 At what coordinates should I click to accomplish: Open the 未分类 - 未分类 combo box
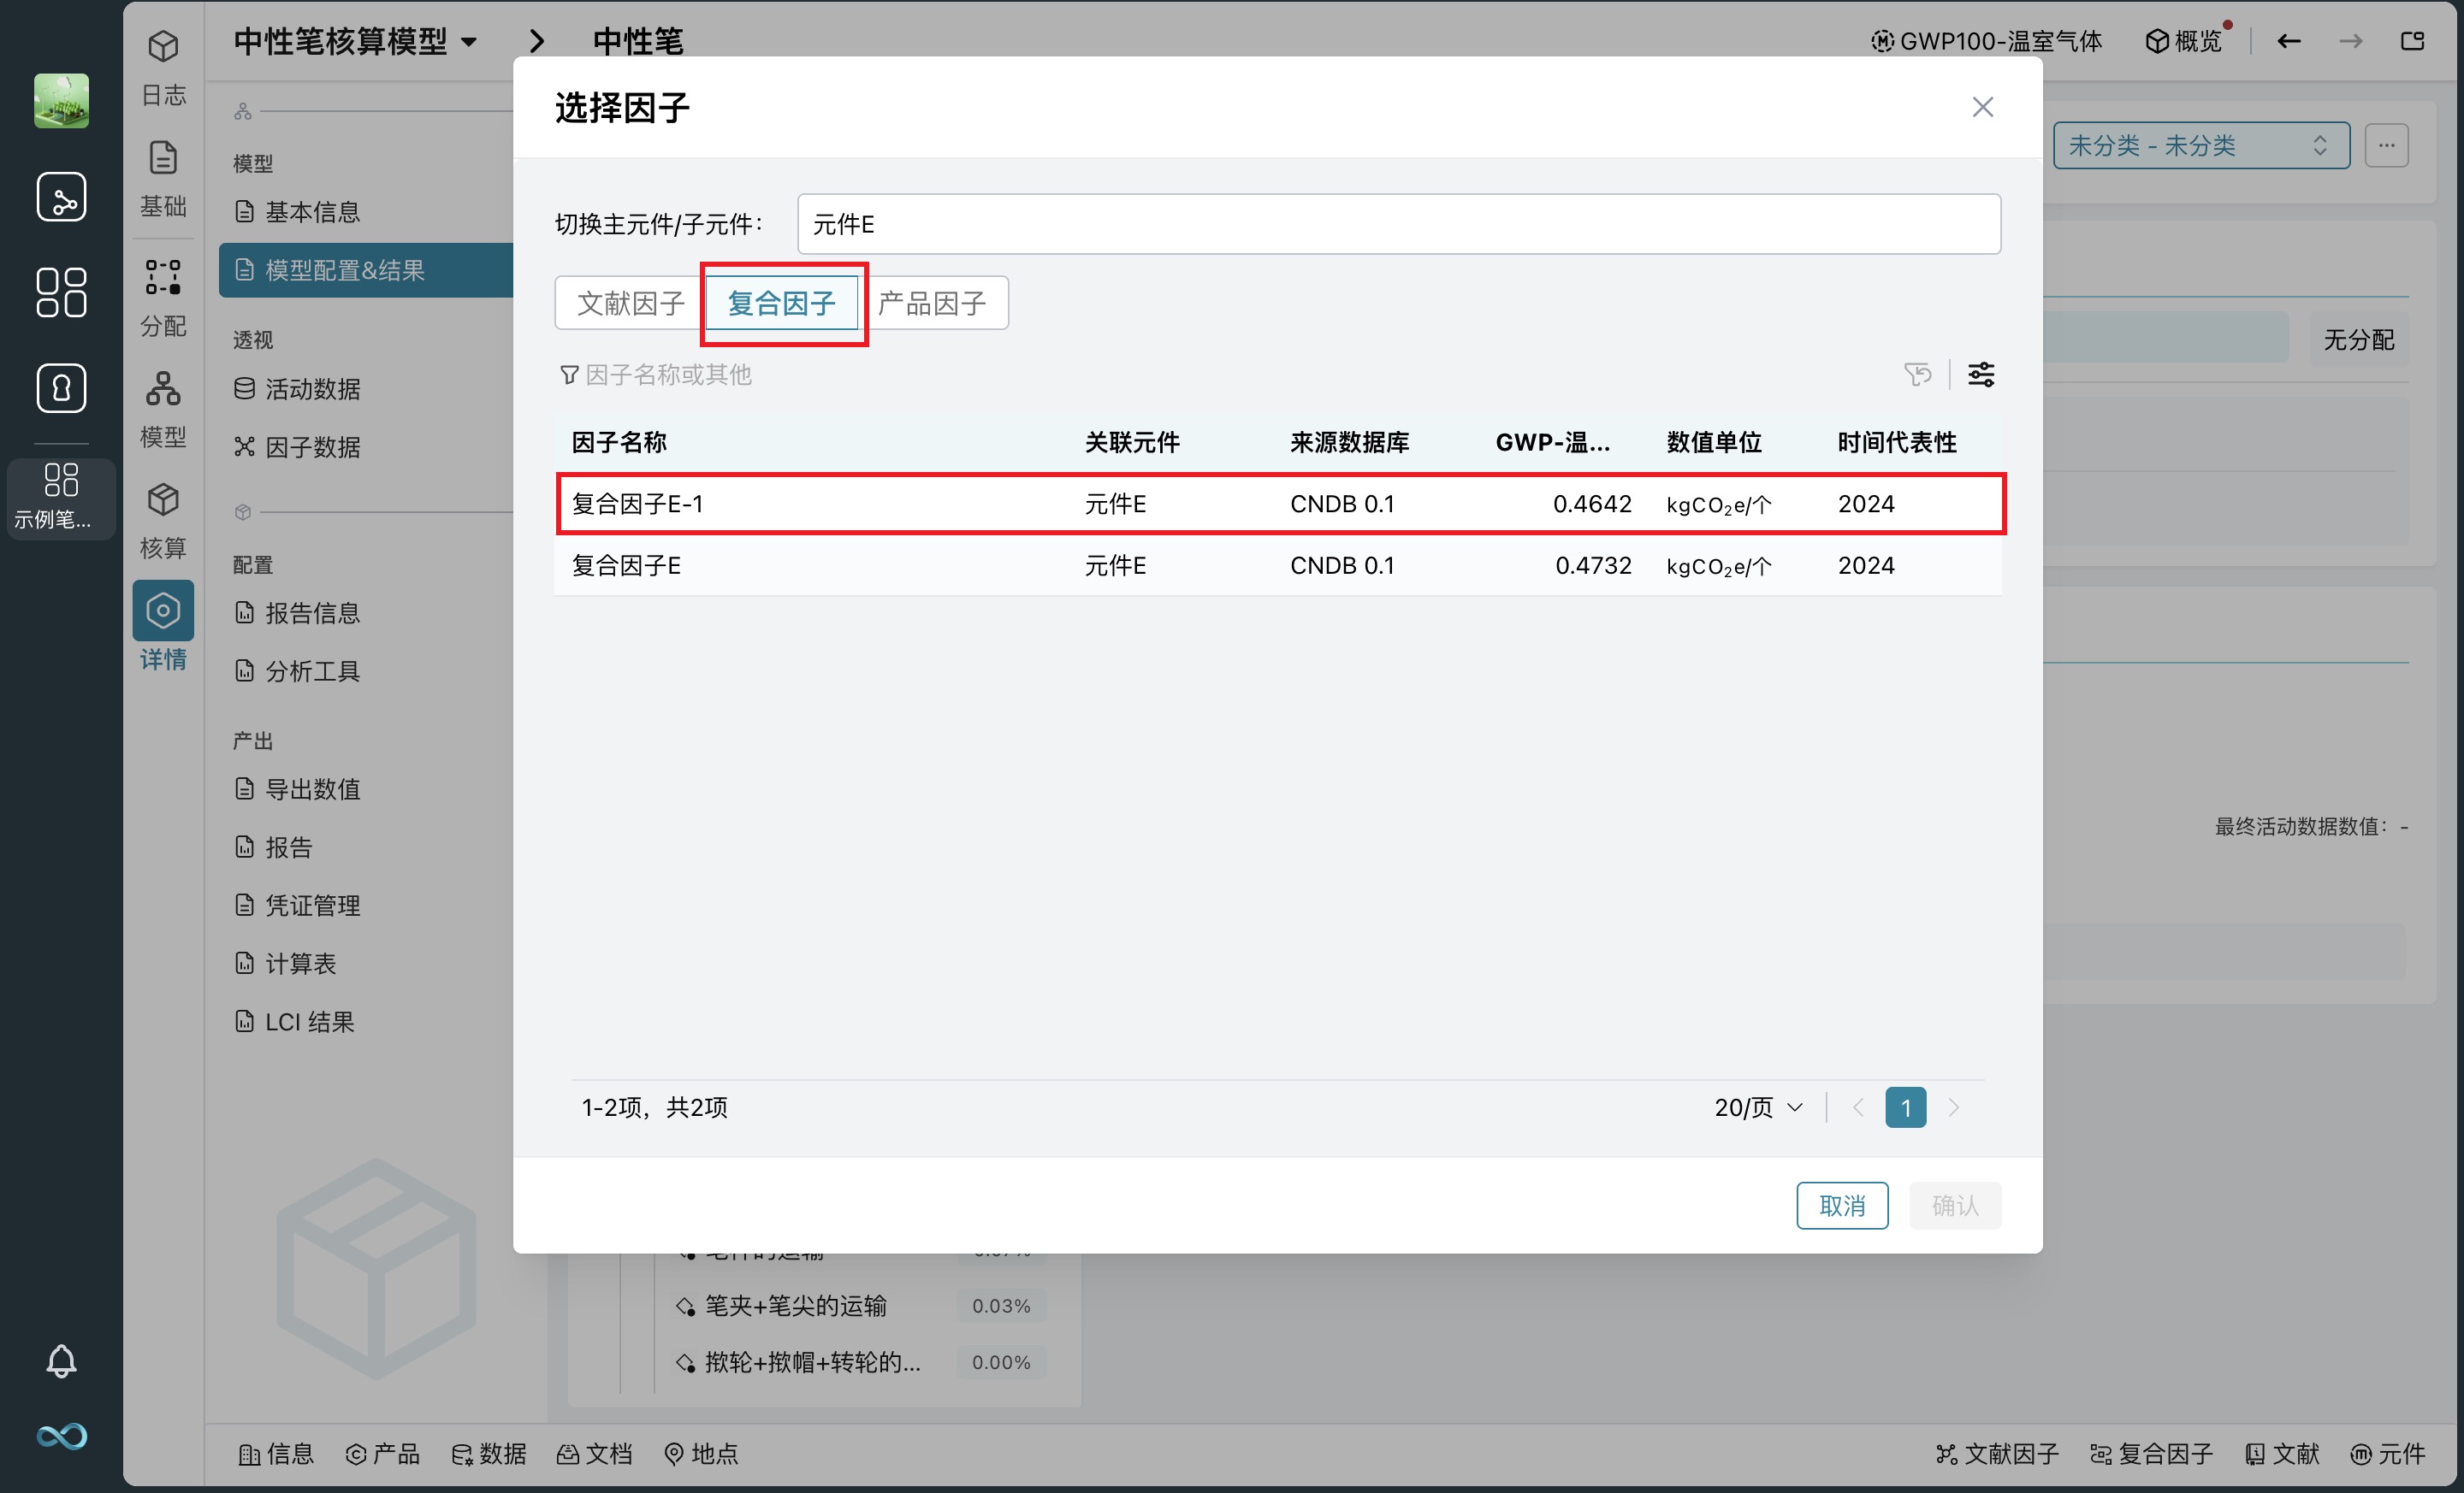2200,146
